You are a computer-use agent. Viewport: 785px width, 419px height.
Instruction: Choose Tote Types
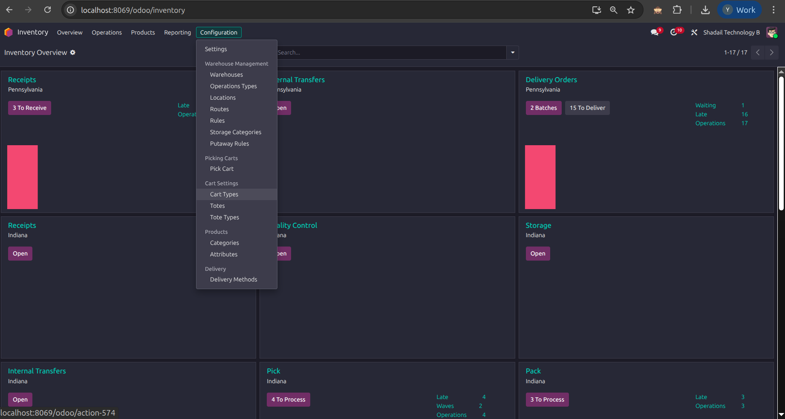[237, 217]
